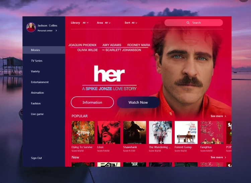251x183 pixels.
Task: Click Score 9.7/10 under Shawshank
Action: tap(129, 151)
